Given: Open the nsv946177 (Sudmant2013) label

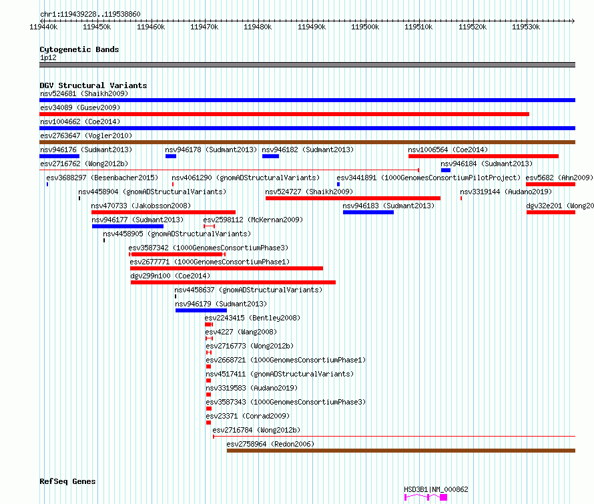Looking at the screenshot, I should tap(137, 220).
